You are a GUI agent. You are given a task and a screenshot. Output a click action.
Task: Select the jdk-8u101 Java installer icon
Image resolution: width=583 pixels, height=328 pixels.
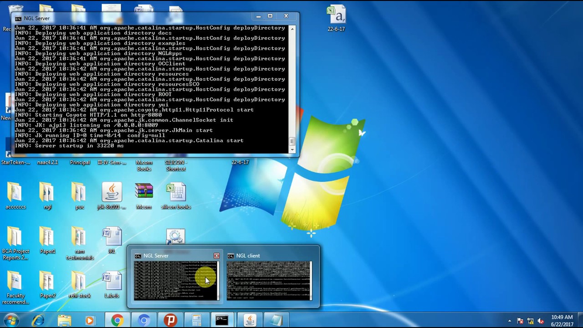pyautogui.click(x=112, y=196)
